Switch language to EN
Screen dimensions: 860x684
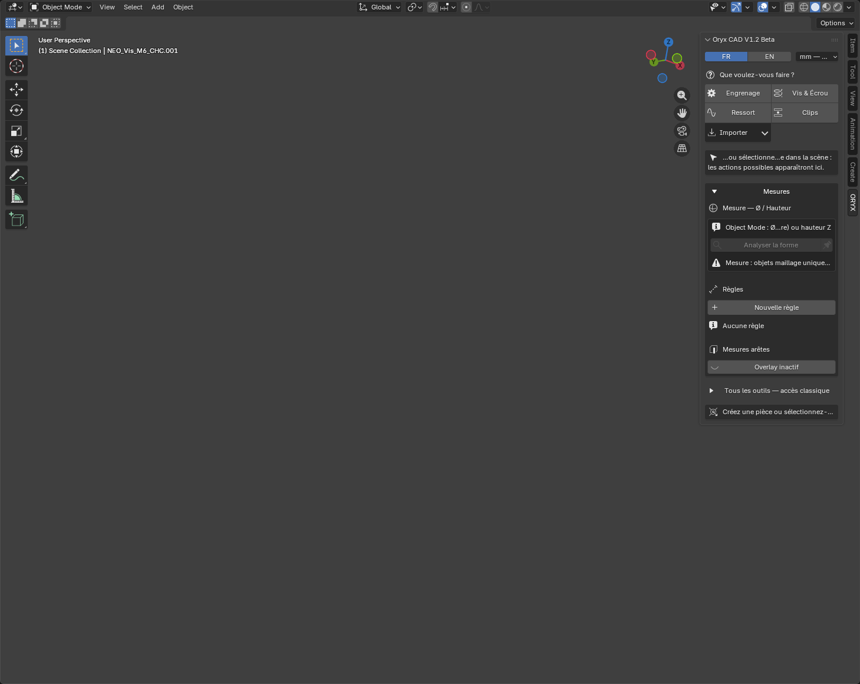(x=769, y=57)
